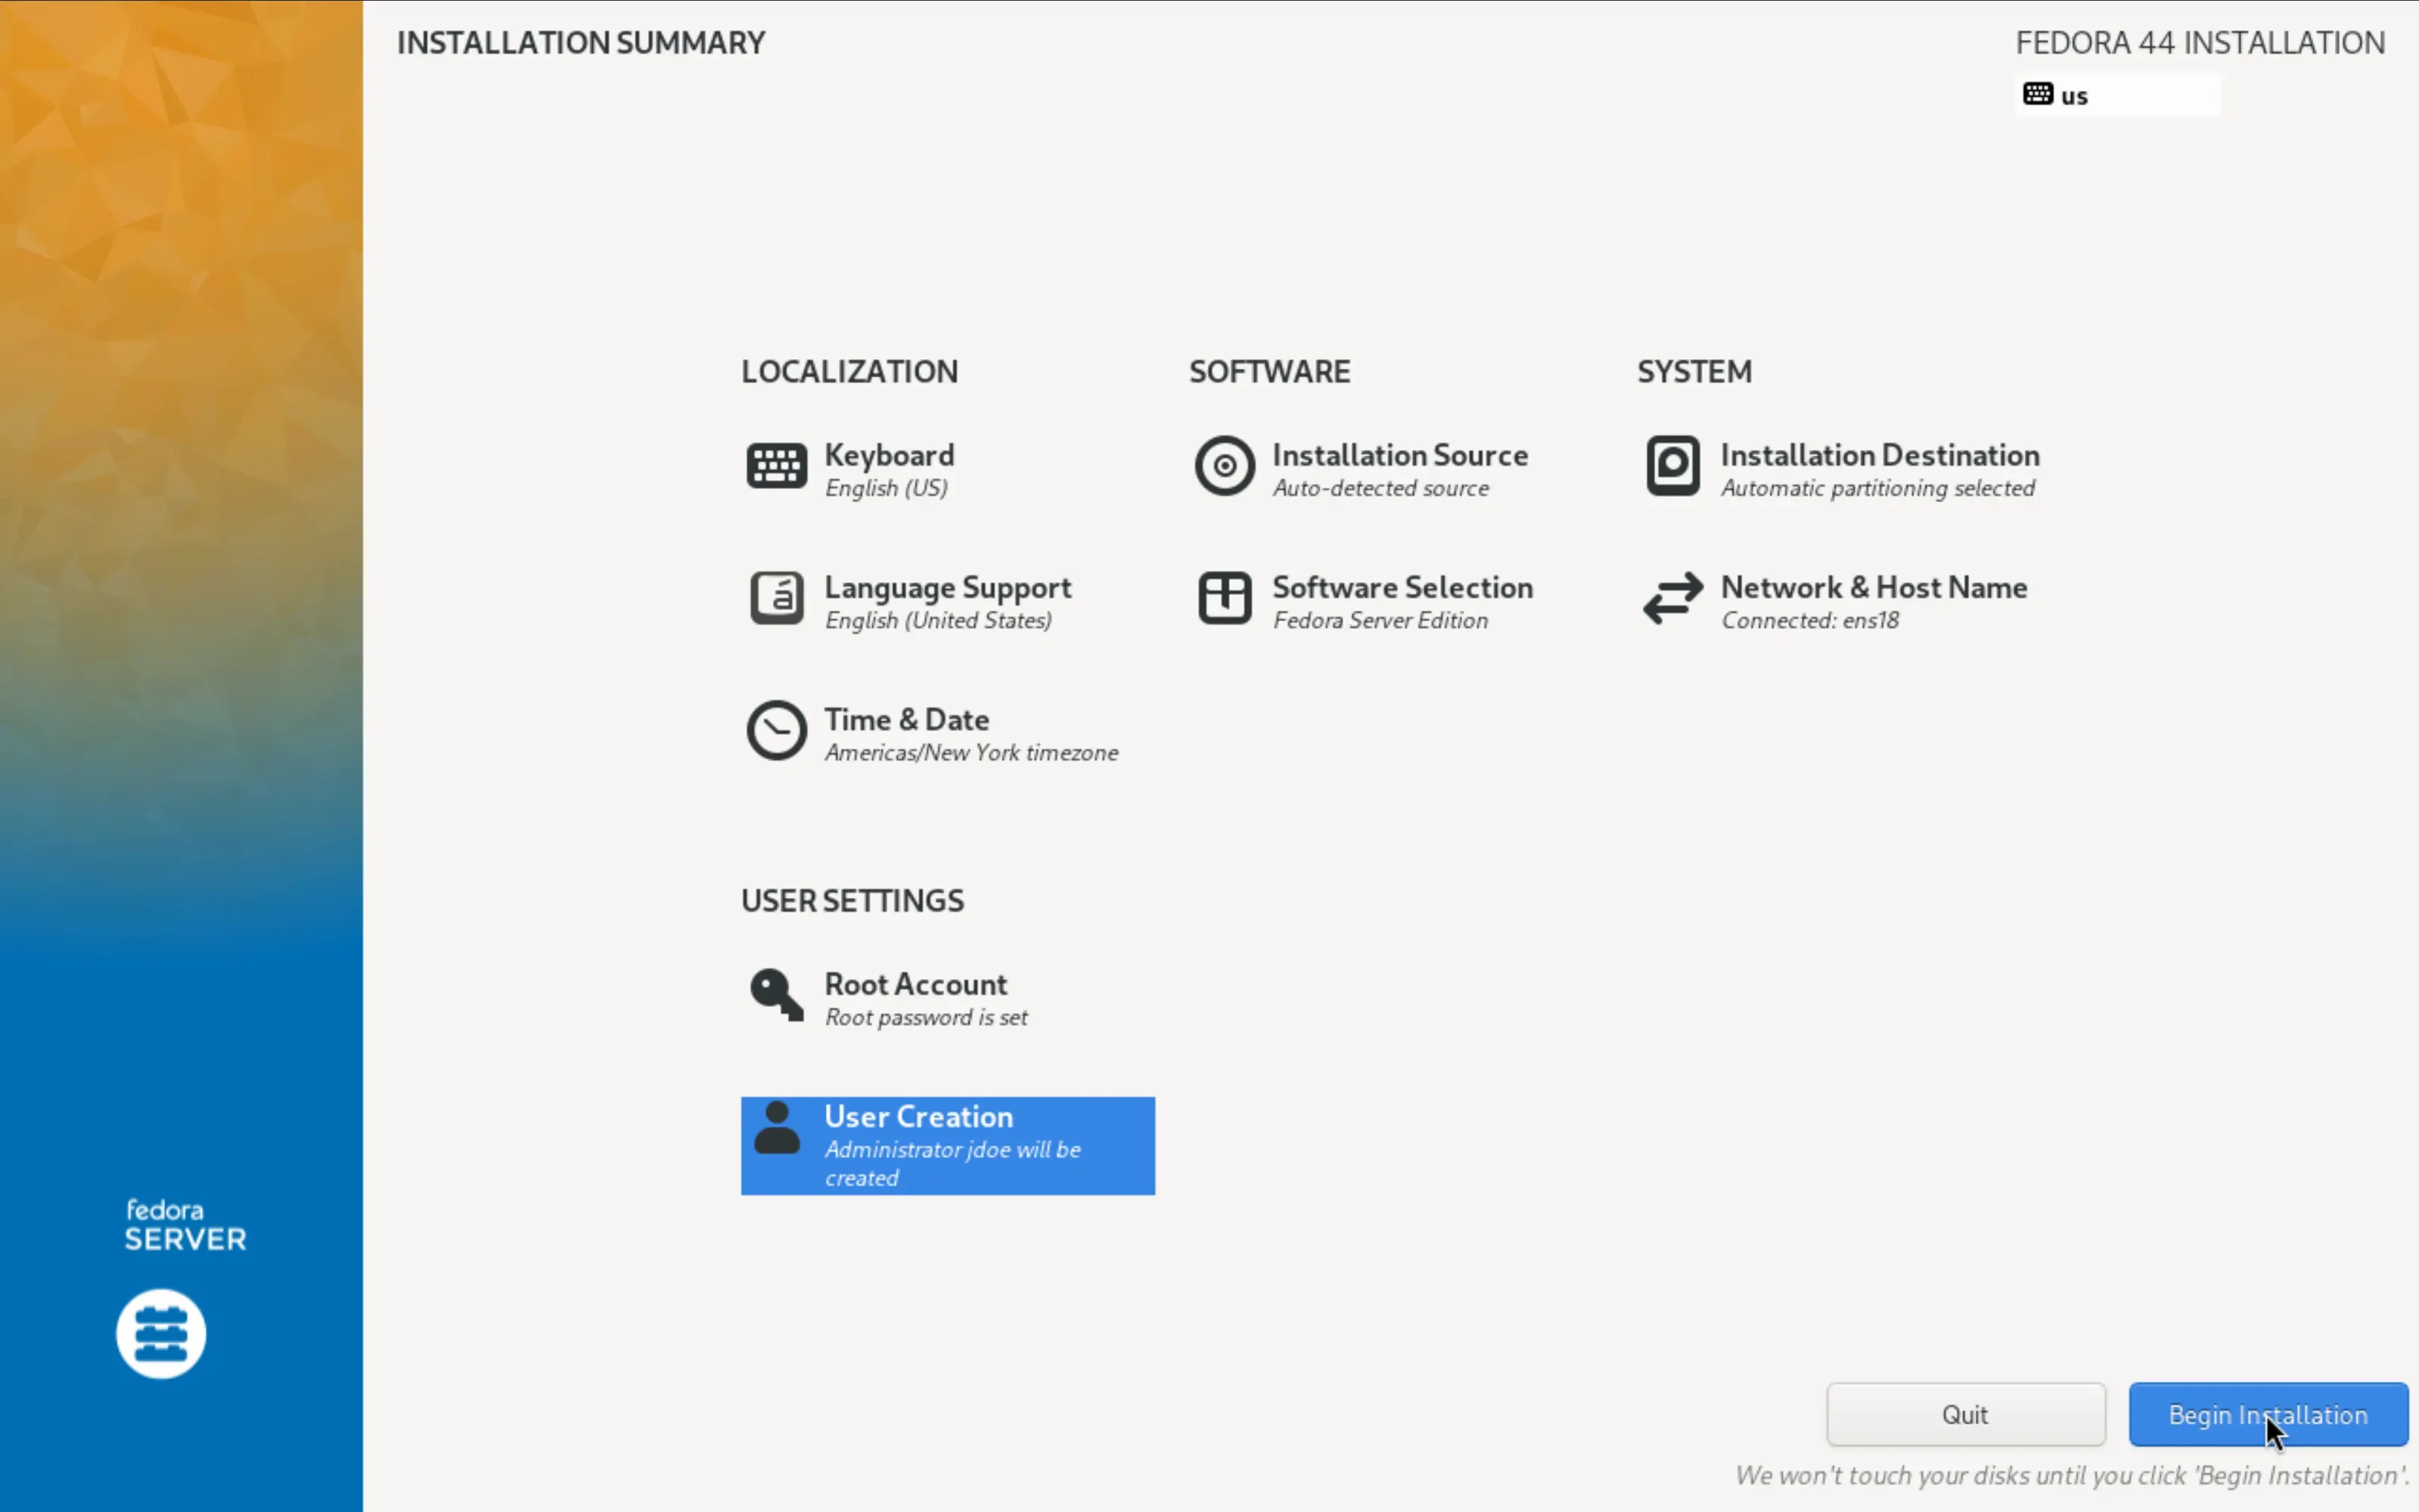Click the 'We won't touch your disks' hint
The height and width of the screenshot is (1512, 2419).
coord(2072,1476)
